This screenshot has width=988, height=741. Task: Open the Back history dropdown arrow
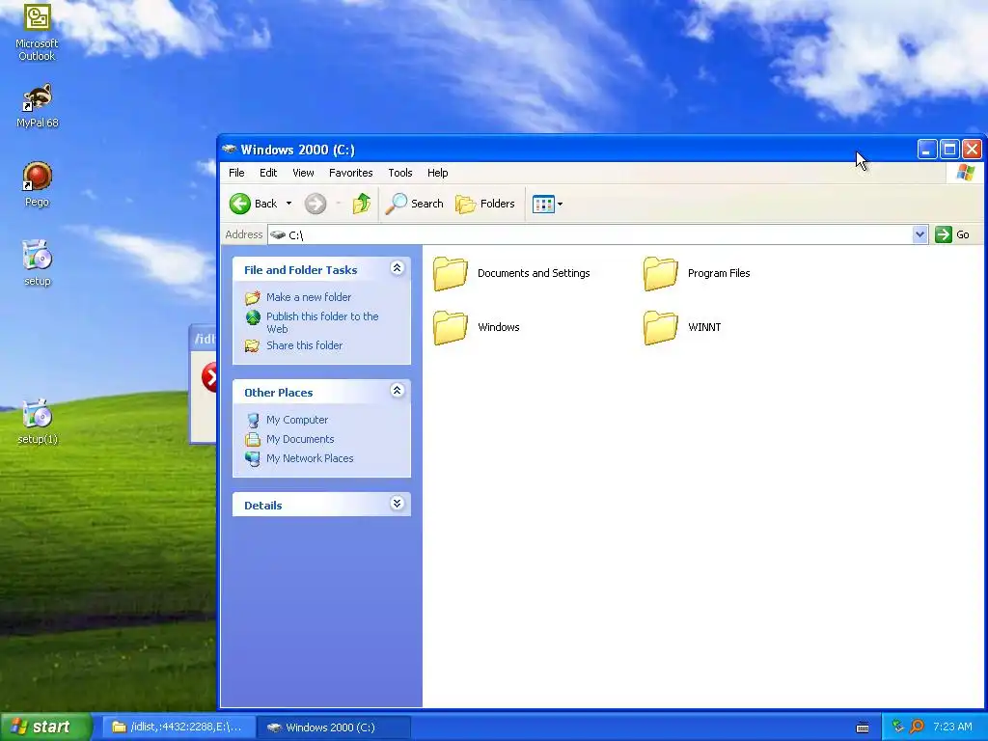click(288, 204)
